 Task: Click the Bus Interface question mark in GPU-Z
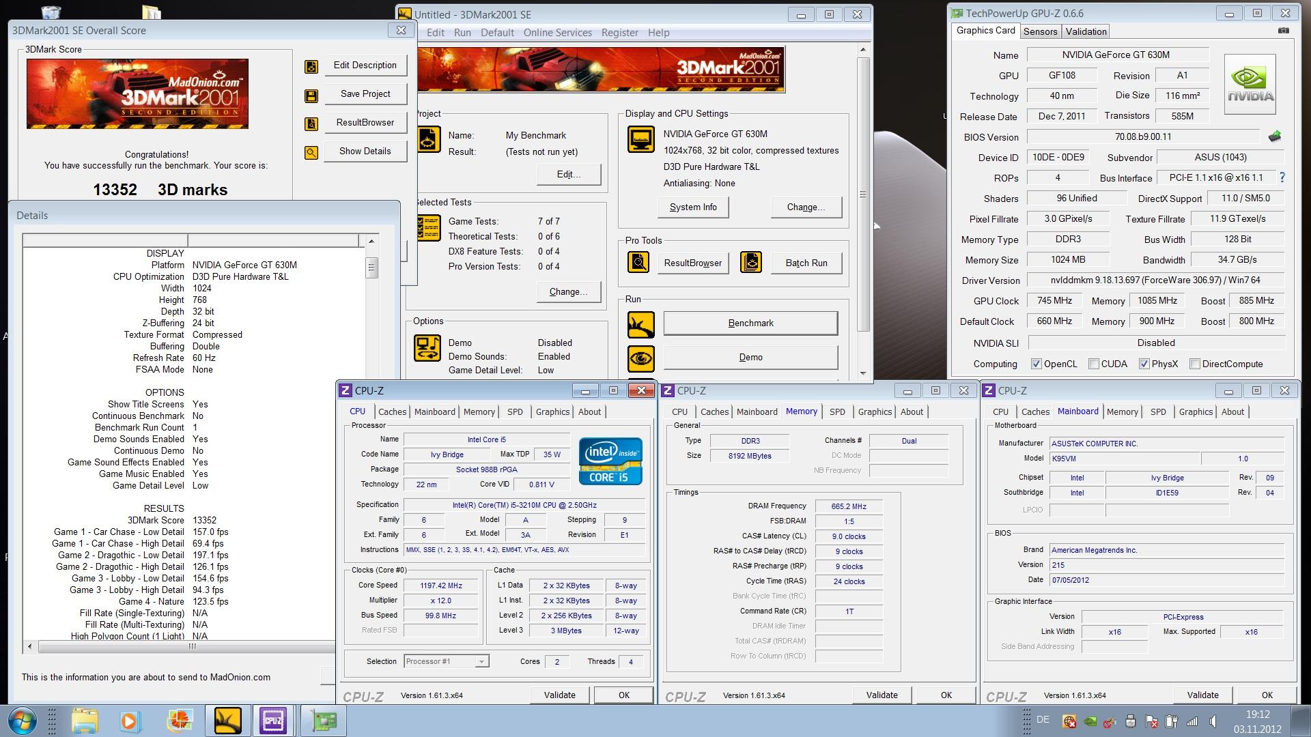point(1282,177)
